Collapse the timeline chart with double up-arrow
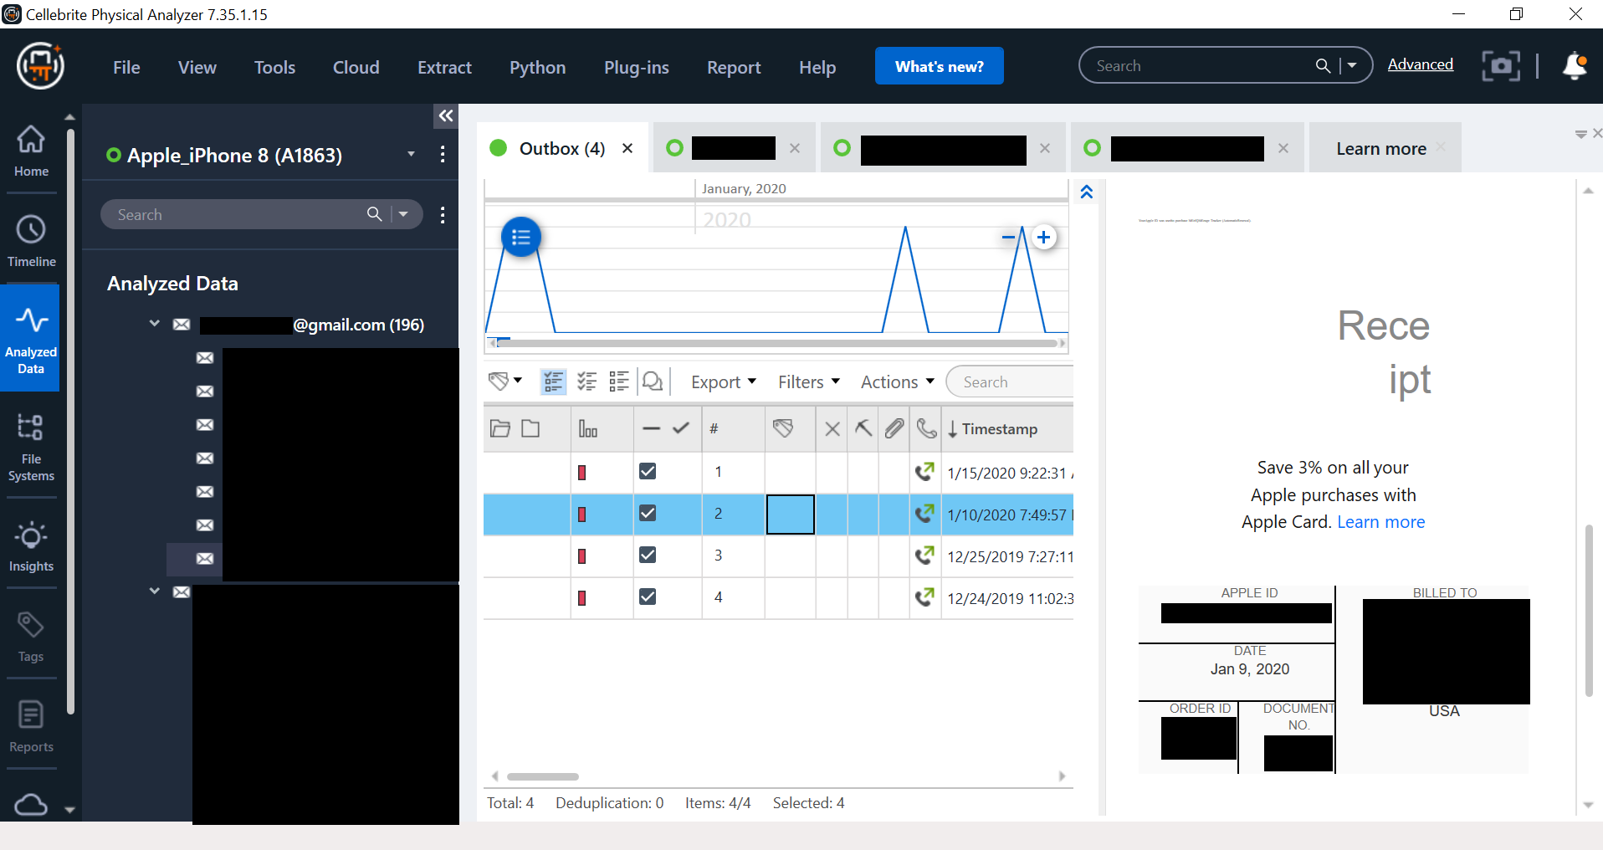 pyautogui.click(x=1086, y=192)
